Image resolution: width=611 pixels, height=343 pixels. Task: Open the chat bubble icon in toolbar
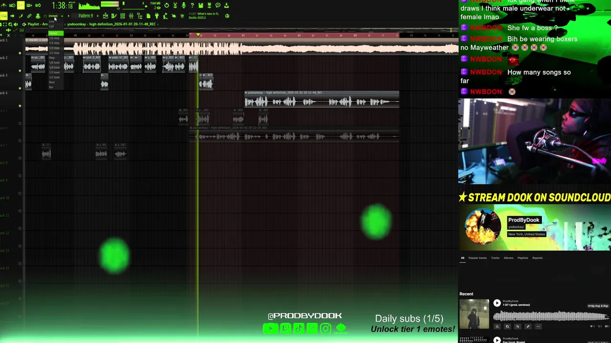tap(218, 5)
